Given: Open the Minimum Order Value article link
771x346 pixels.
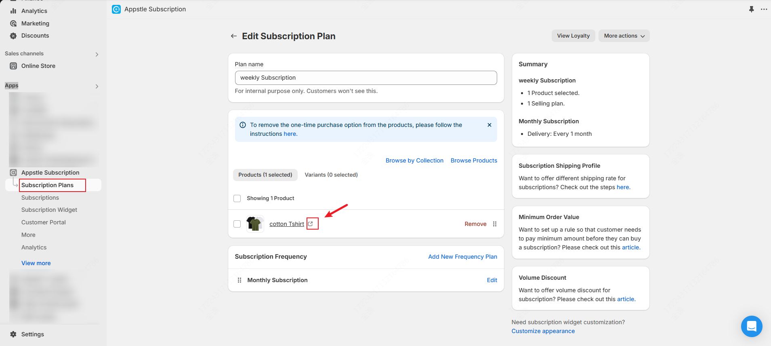Looking at the screenshot, I should (631, 247).
